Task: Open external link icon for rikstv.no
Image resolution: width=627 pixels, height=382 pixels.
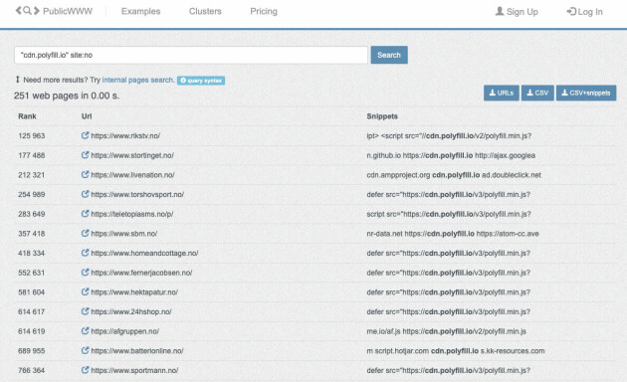Action: click(x=85, y=135)
